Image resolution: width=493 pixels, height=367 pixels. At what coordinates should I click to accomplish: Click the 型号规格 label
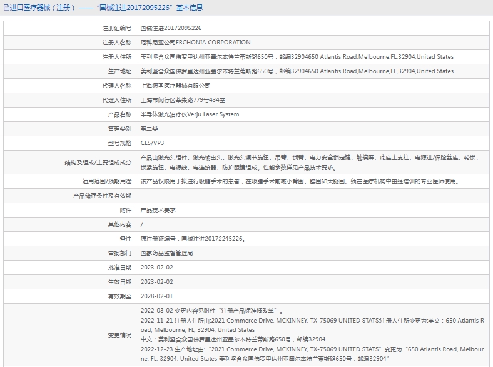click(x=119, y=143)
